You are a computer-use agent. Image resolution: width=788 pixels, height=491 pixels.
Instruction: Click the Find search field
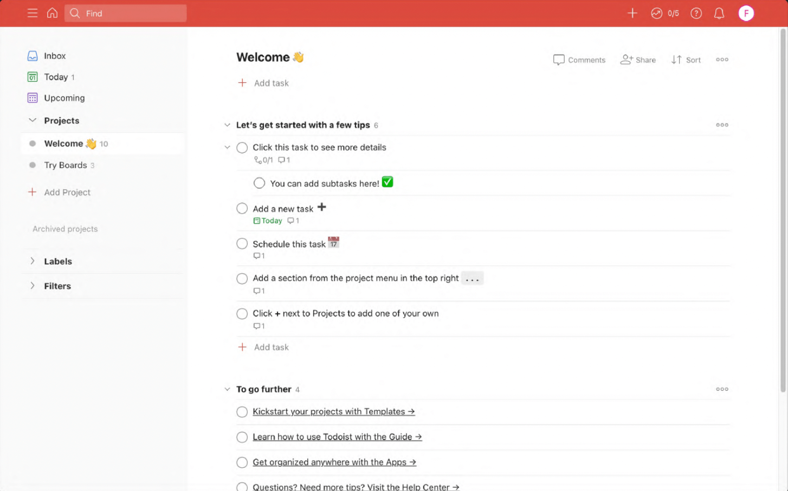point(126,13)
